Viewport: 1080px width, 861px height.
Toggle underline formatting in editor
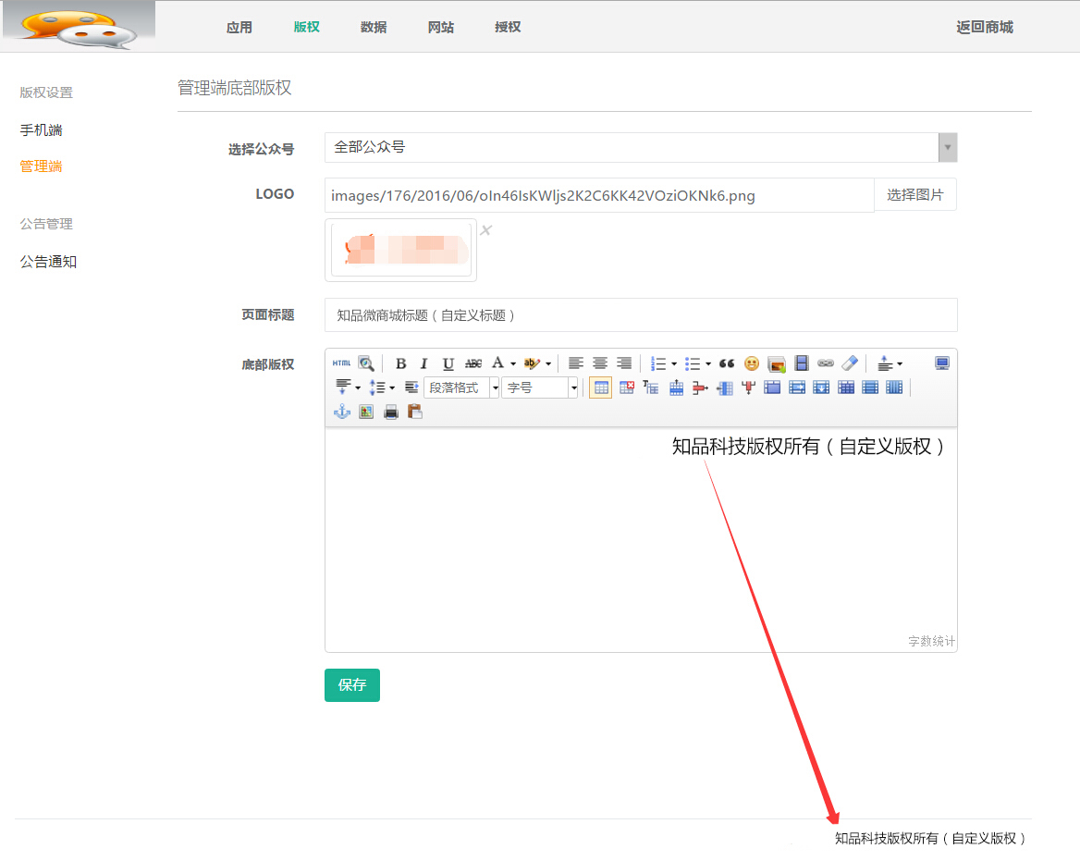pyautogui.click(x=448, y=363)
